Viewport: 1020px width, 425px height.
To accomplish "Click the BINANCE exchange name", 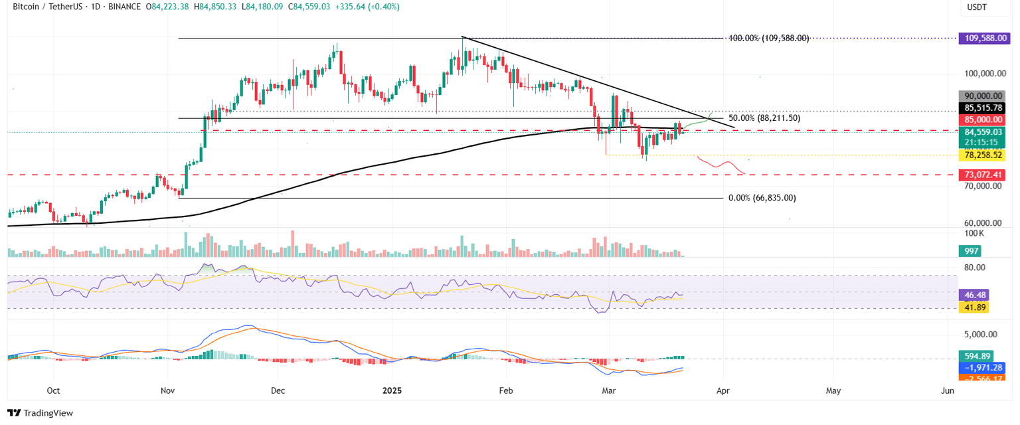I will pyautogui.click(x=122, y=8).
